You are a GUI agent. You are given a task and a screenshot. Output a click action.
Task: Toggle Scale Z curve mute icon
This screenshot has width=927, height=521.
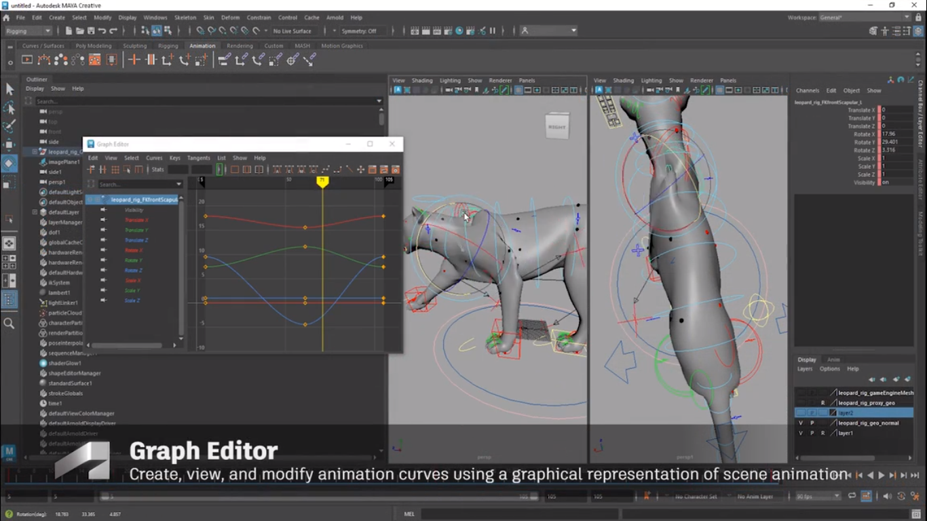click(103, 300)
